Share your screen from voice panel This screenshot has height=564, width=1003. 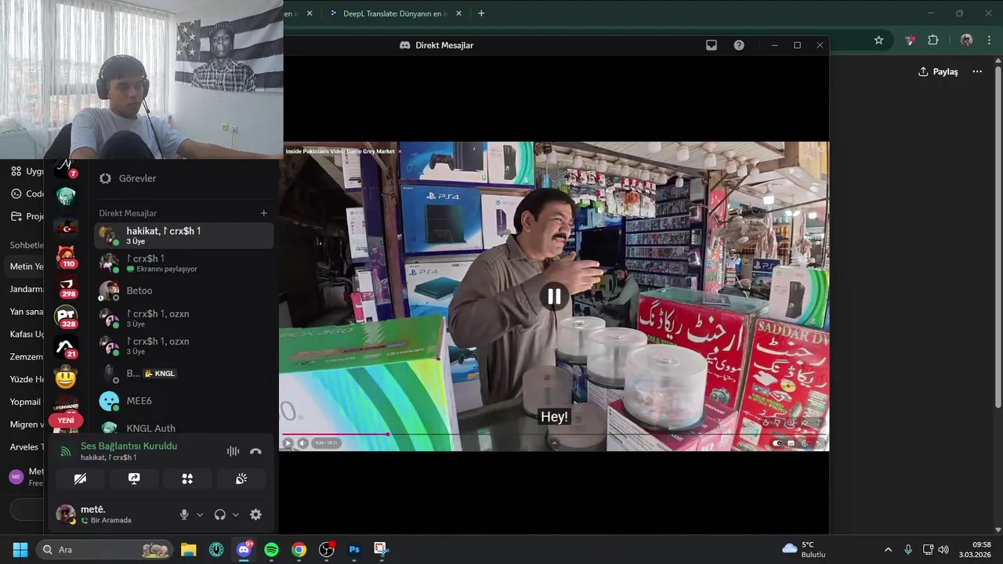tap(134, 479)
